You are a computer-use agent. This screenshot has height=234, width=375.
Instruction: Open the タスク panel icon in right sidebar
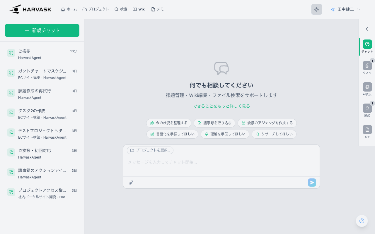pyautogui.click(x=367, y=66)
